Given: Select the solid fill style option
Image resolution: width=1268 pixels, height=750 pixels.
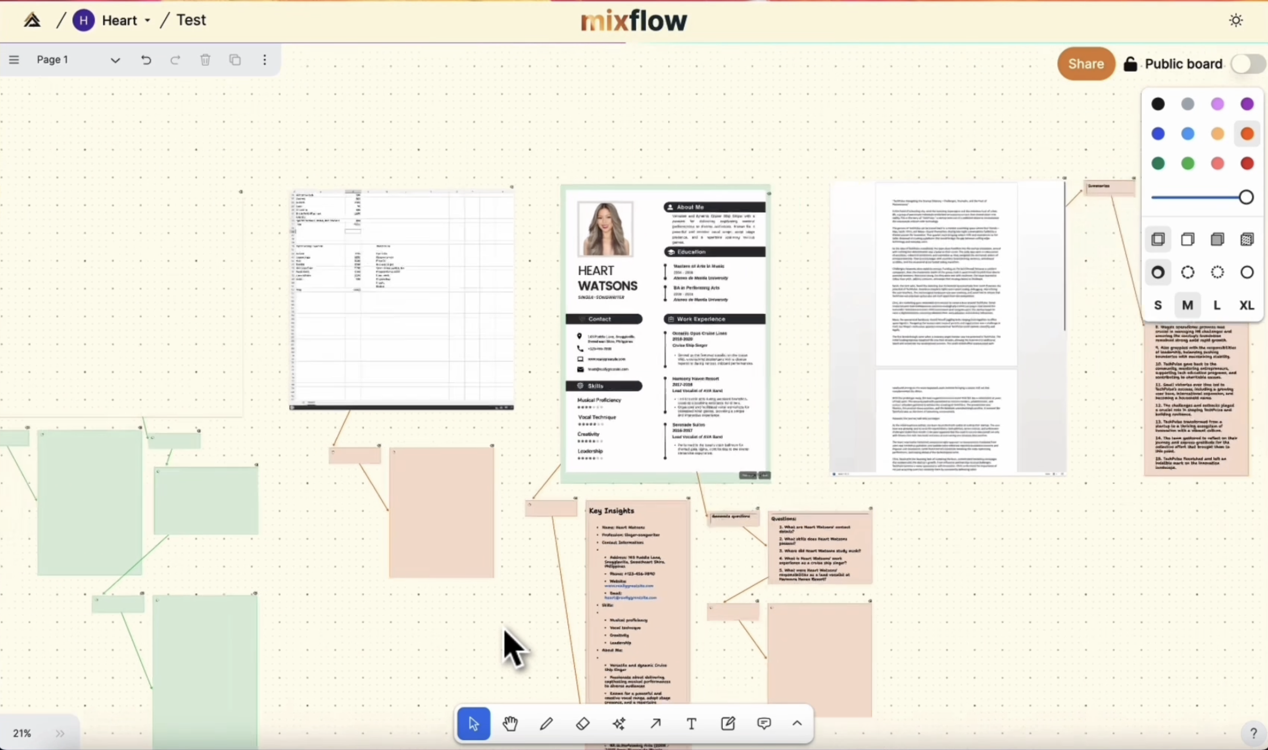Looking at the screenshot, I should coord(1218,239).
